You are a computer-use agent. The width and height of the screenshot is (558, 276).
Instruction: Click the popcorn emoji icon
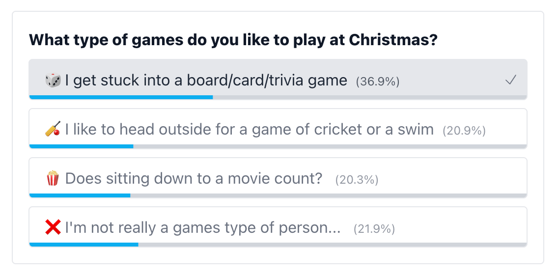pos(53,178)
